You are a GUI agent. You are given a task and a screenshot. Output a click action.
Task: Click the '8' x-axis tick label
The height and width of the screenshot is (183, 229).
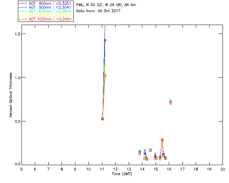click(62, 169)
